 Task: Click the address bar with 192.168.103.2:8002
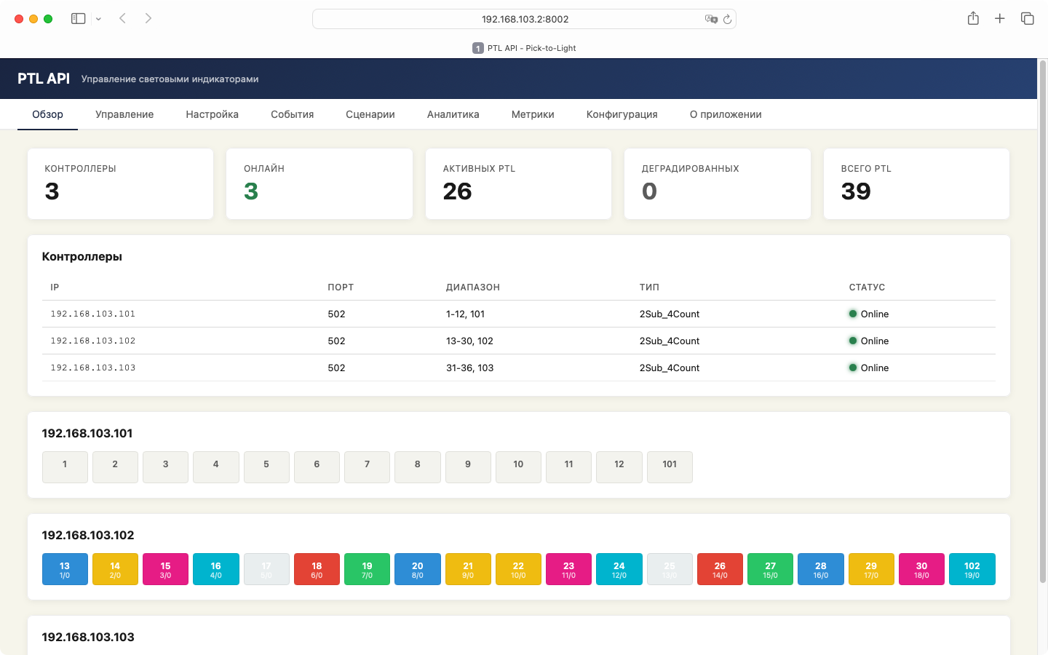click(524, 19)
